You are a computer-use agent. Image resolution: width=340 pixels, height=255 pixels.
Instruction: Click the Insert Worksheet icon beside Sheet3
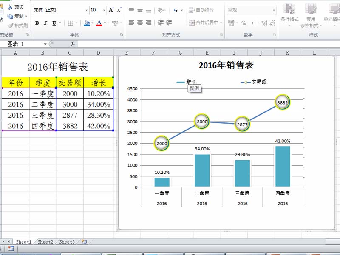[84, 241]
